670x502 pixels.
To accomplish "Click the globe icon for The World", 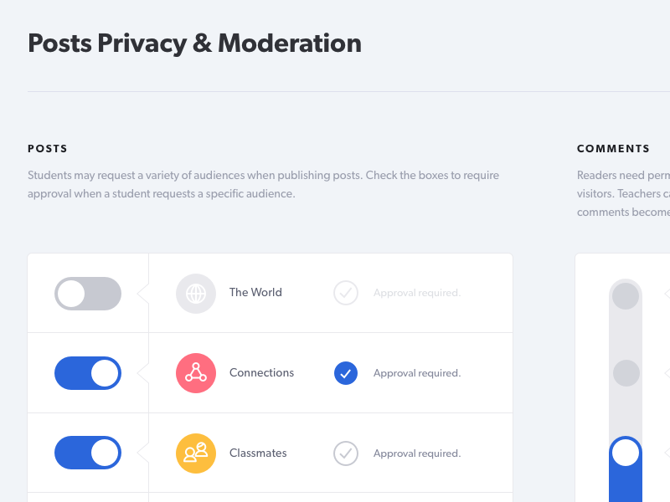I will coord(196,294).
